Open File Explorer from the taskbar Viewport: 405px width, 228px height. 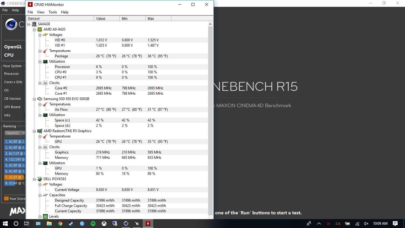(x=49, y=224)
